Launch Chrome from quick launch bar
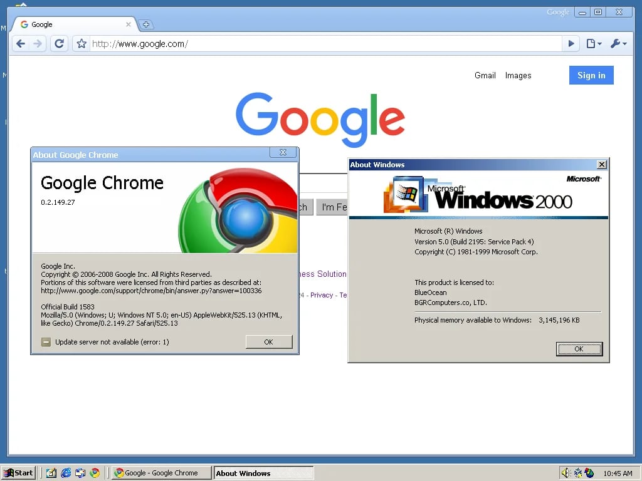 click(95, 473)
